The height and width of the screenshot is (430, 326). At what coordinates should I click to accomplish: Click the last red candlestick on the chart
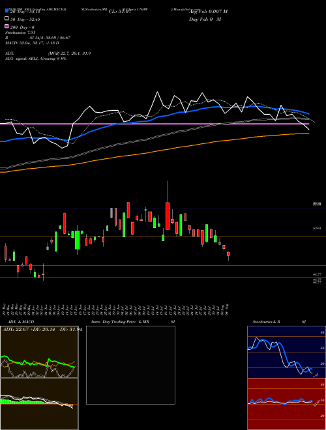(228, 254)
